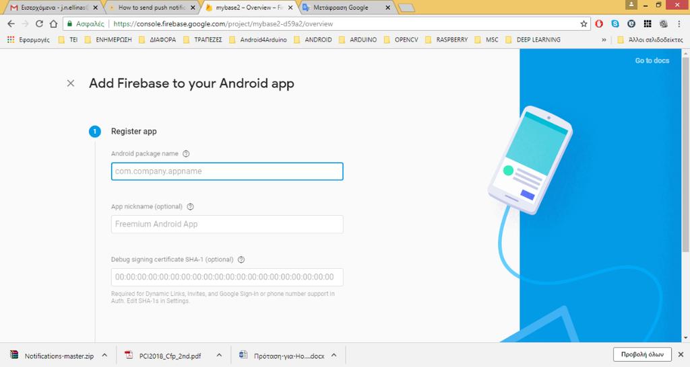Click the App nickname input field

pos(227,225)
